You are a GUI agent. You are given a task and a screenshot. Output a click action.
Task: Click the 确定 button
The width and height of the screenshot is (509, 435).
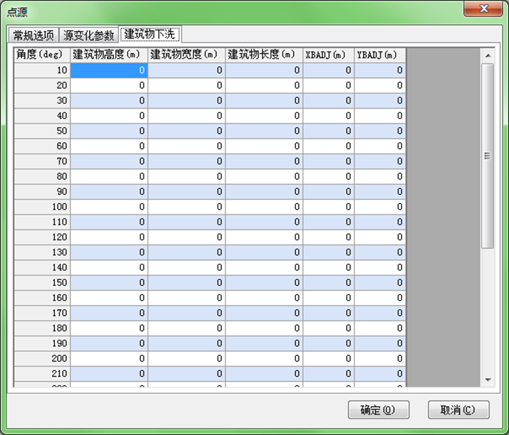point(378,410)
